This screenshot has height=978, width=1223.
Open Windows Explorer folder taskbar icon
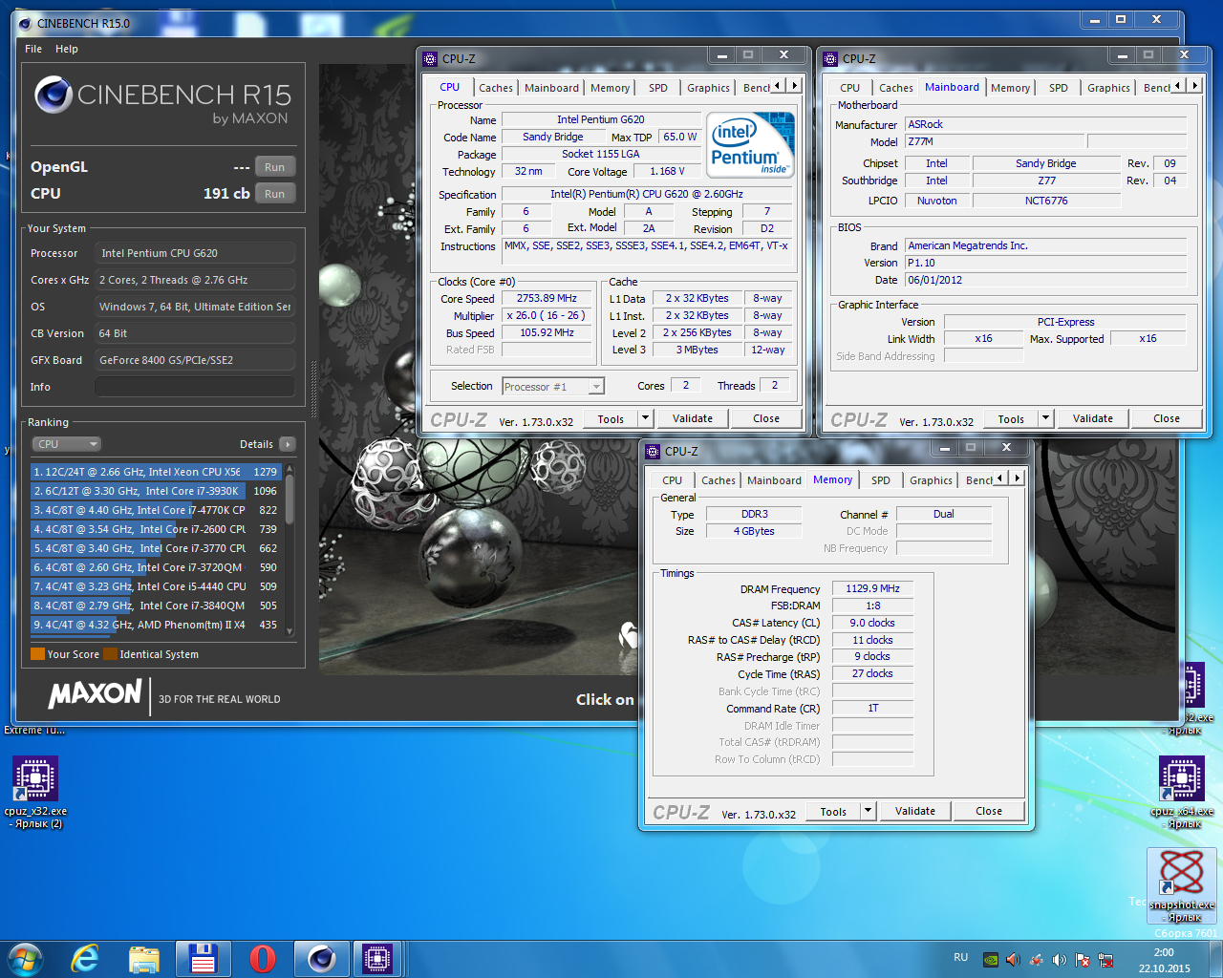(x=144, y=958)
